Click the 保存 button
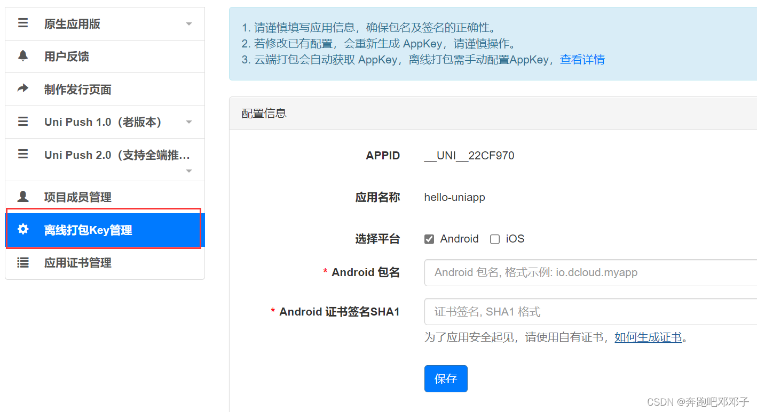 coord(446,378)
